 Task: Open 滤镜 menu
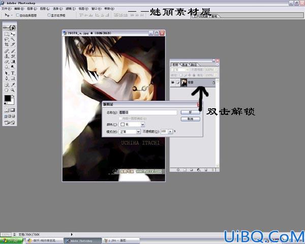point(71,9)
